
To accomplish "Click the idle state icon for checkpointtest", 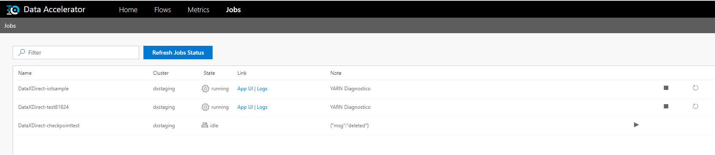I will point(205,125).
